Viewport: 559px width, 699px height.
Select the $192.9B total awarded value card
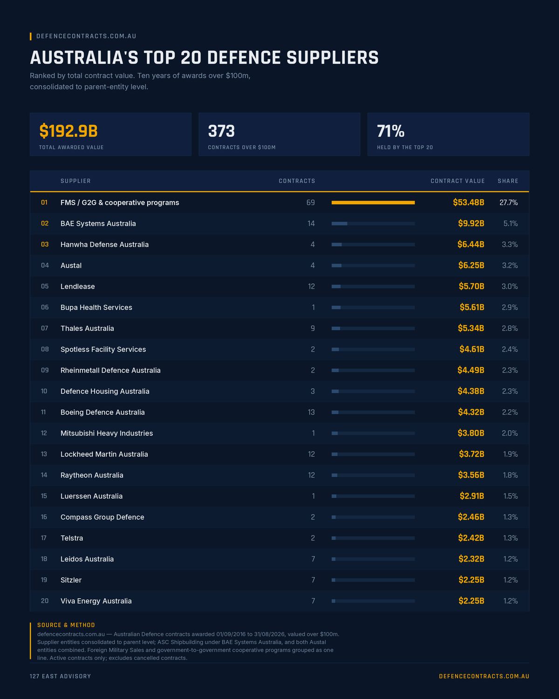110,134
